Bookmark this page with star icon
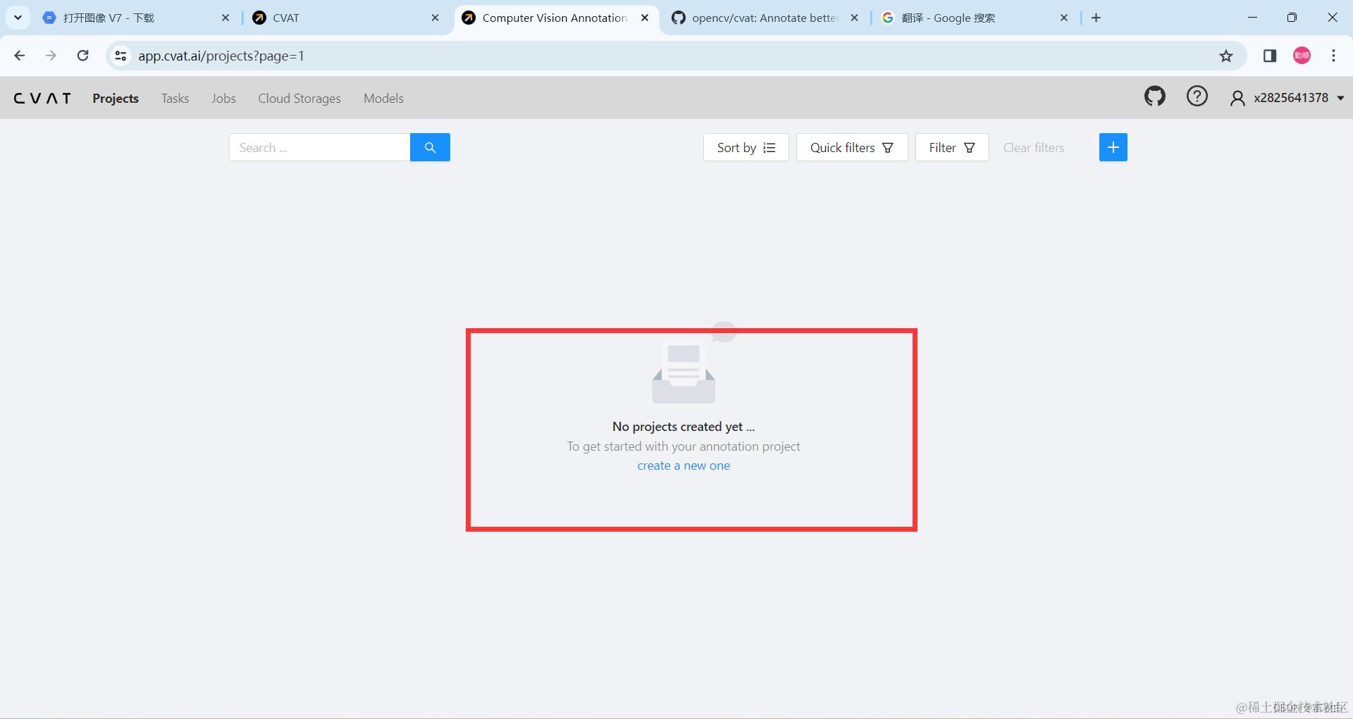Screen dimensions: 1353x719 click(x=1226, y=56)
